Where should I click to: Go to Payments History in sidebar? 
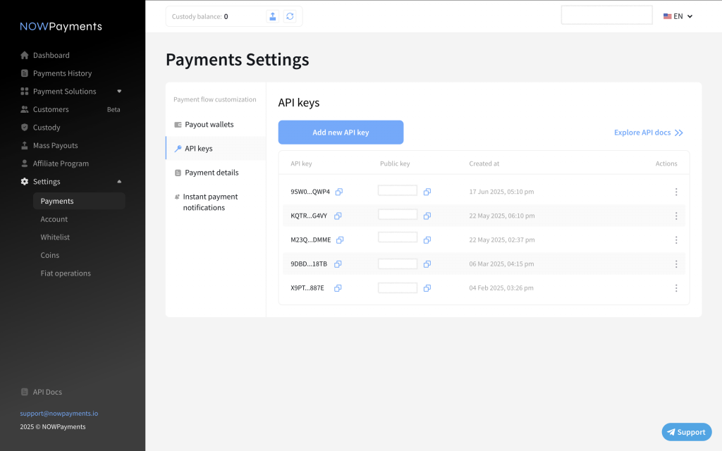click(x=62, y=73)
